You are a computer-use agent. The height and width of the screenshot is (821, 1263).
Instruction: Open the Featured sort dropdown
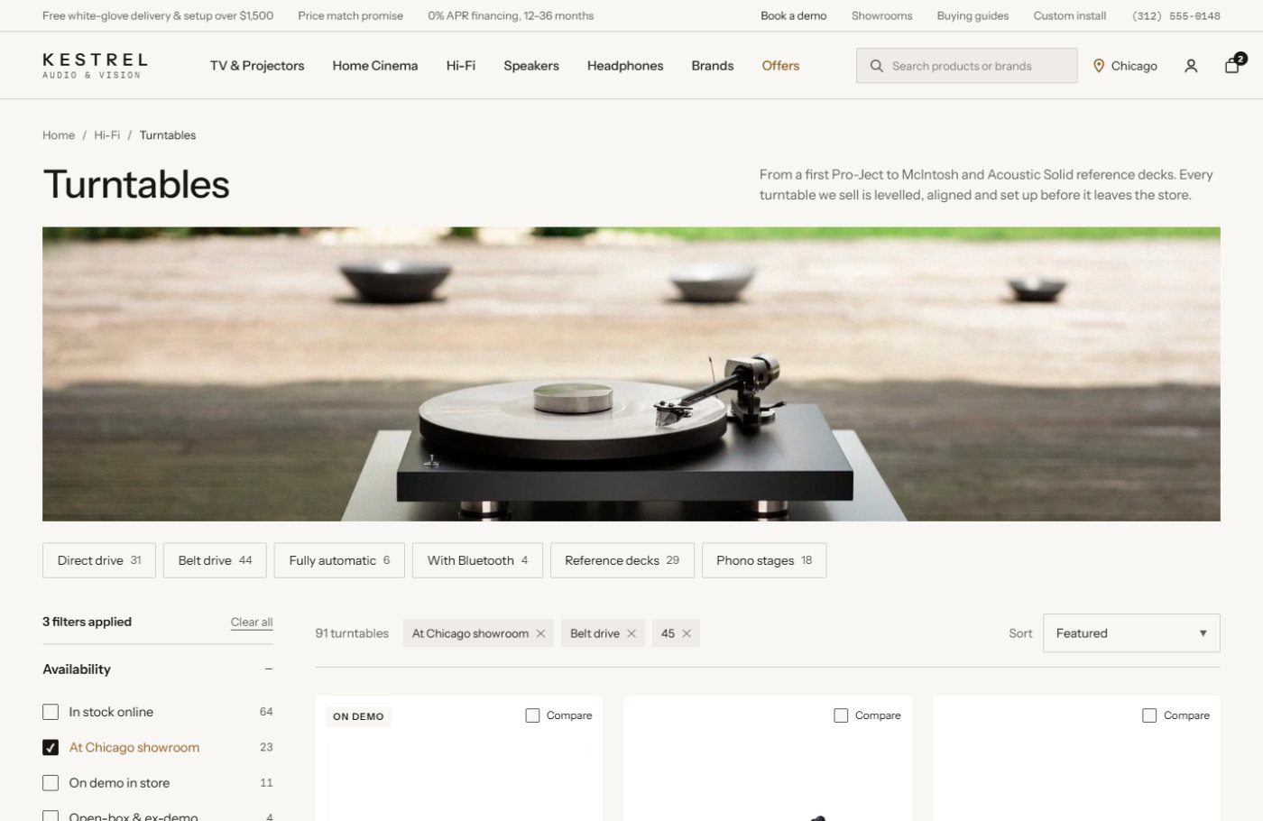click(1131, 633)
